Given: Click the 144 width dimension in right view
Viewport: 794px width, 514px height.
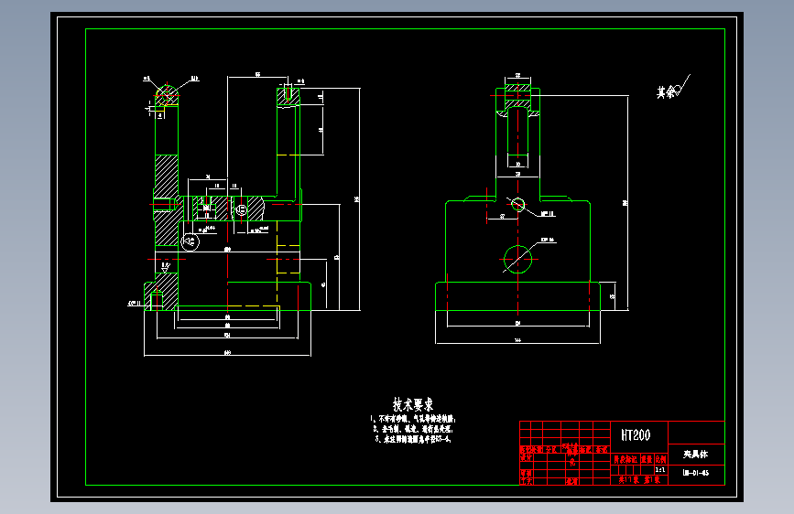Looking at the screenshot, I should coord(517,340).
